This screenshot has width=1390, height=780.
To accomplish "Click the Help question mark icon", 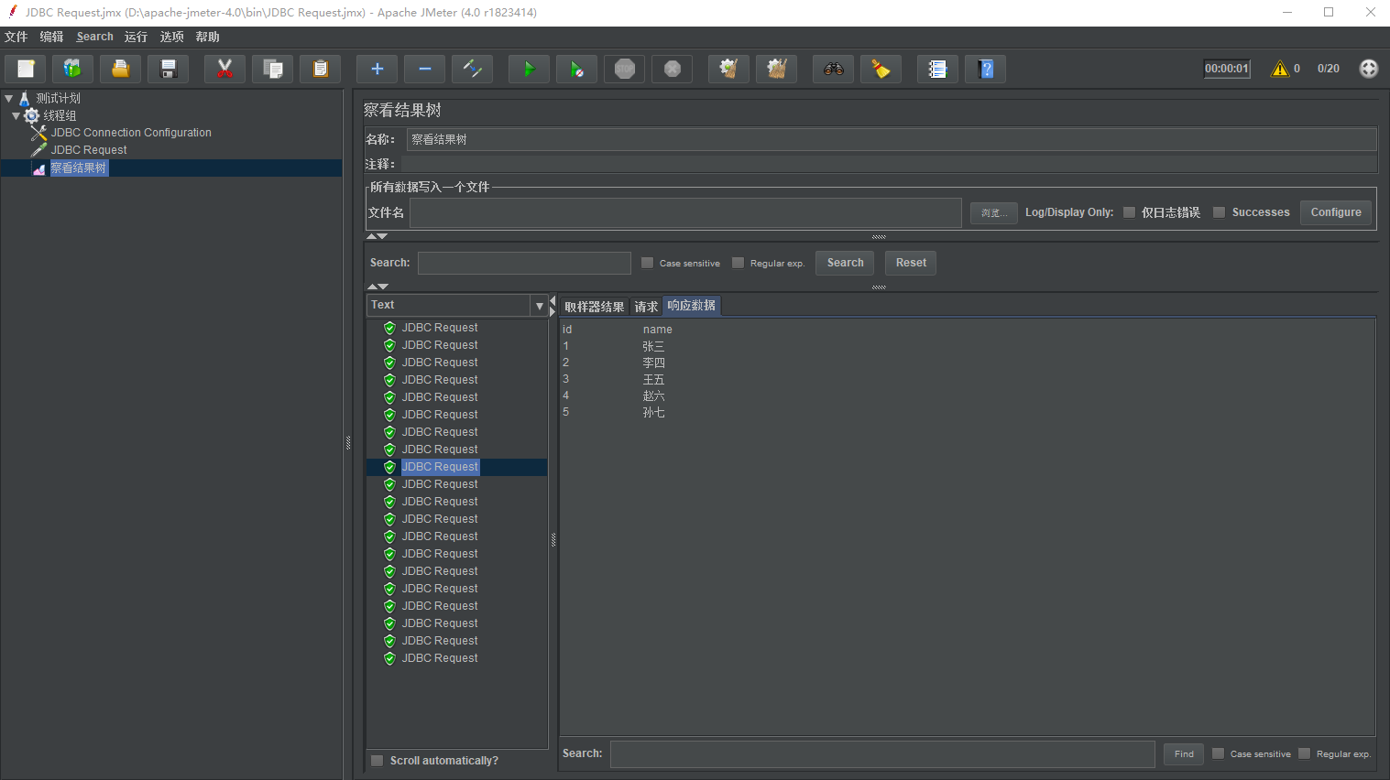I will pyautogui.click(x=985, y=70).
